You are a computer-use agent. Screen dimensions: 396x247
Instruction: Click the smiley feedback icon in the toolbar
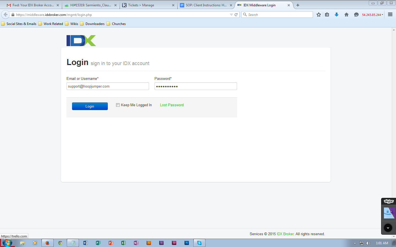(356, 14)
